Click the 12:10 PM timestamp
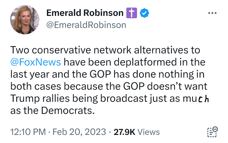Screen dimensions: 228x143 point(28,132)
